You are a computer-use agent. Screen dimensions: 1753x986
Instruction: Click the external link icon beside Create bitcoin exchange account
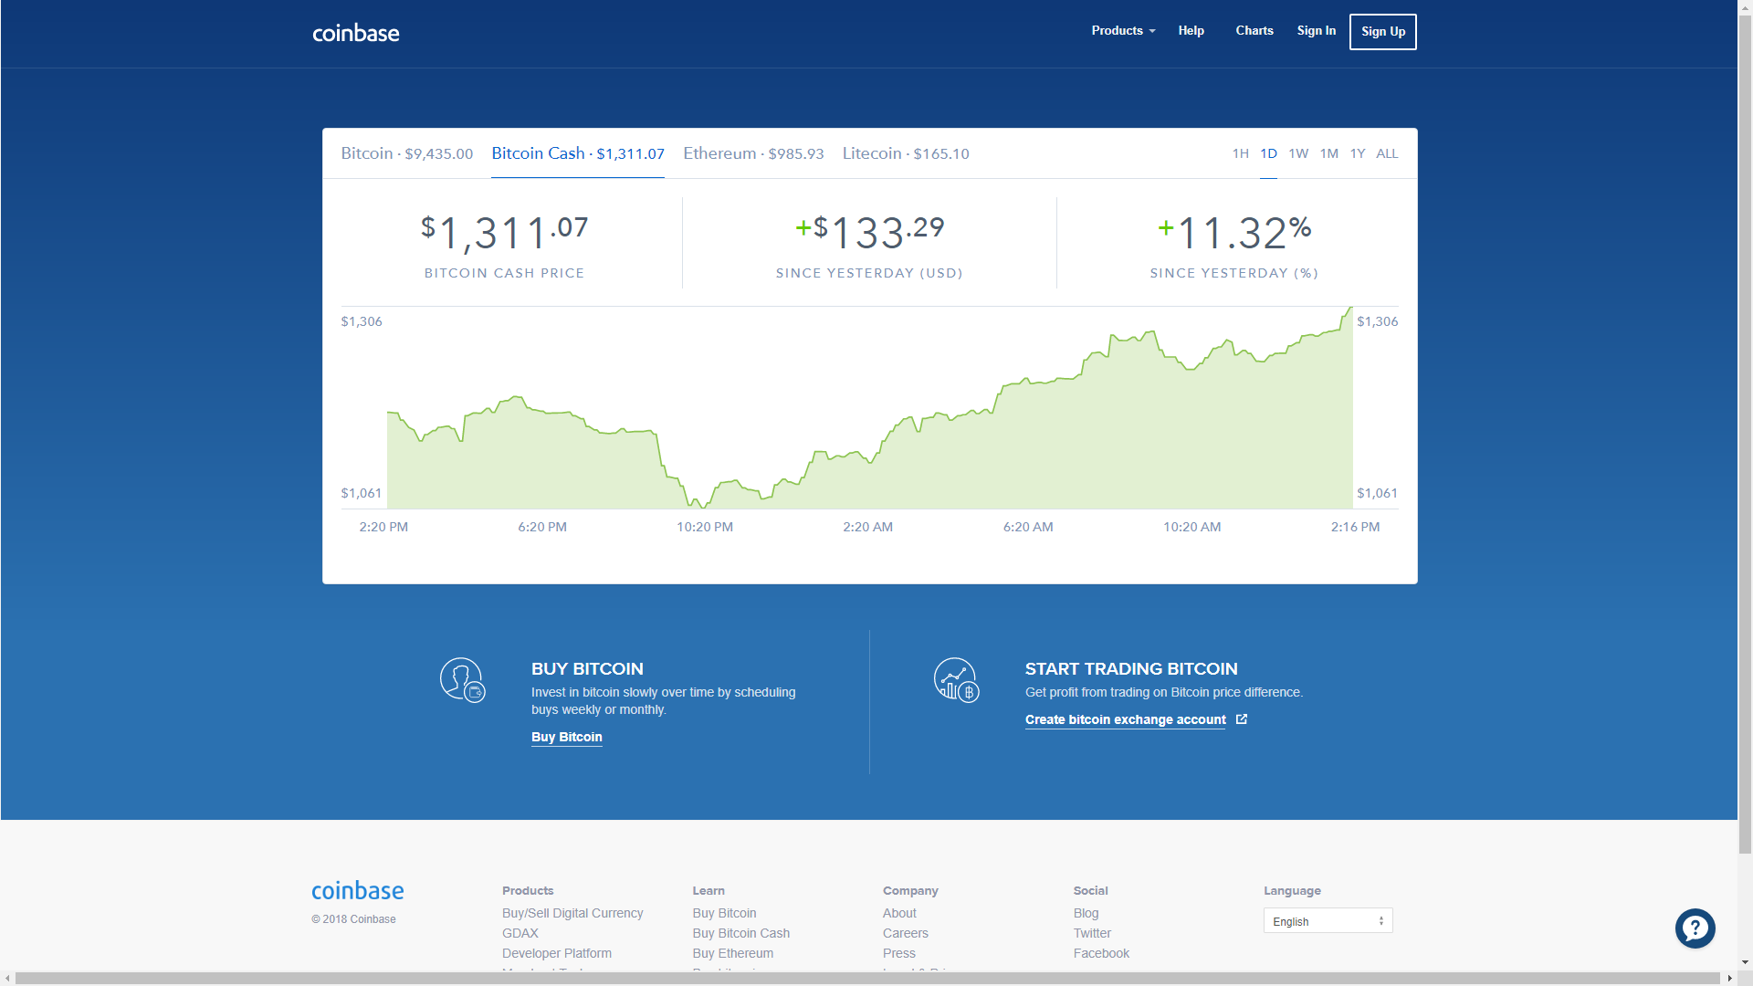tap(1242, 719)
